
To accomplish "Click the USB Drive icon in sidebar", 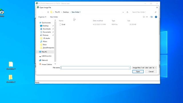I will pyautogui.click(x=40, y=56).
